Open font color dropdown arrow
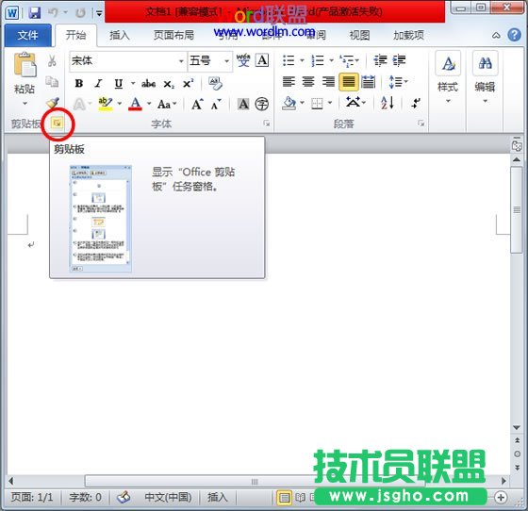This screenshot has height=511, width=528. [149, 104]
